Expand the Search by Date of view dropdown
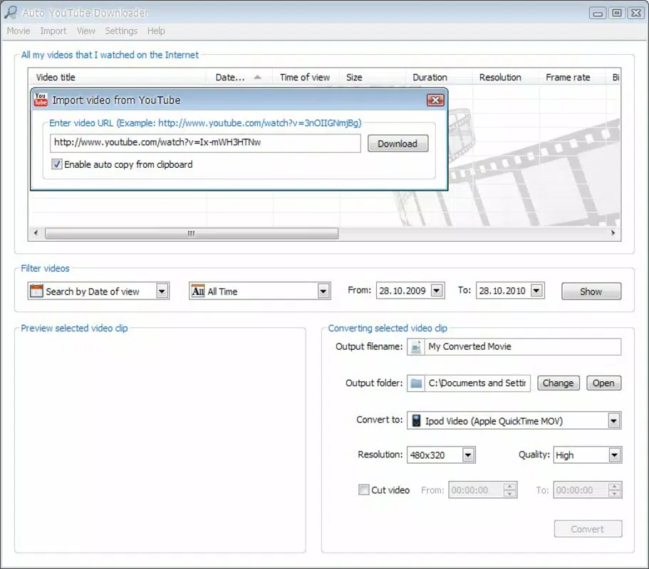649x569 pixels. [162, 291]
